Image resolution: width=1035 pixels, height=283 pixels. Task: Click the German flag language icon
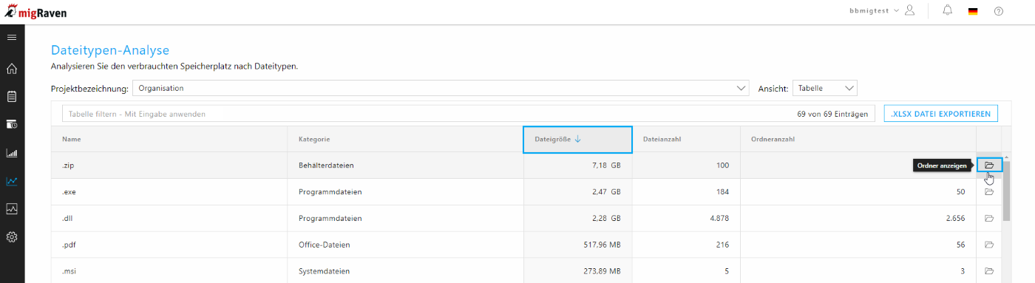click(973, 11)
